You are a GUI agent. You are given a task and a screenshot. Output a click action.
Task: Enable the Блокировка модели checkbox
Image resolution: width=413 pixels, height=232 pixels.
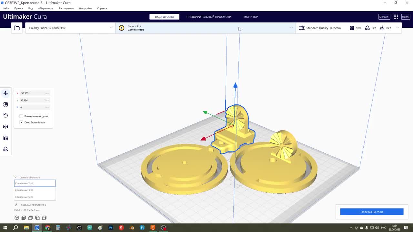coord(21,116)
